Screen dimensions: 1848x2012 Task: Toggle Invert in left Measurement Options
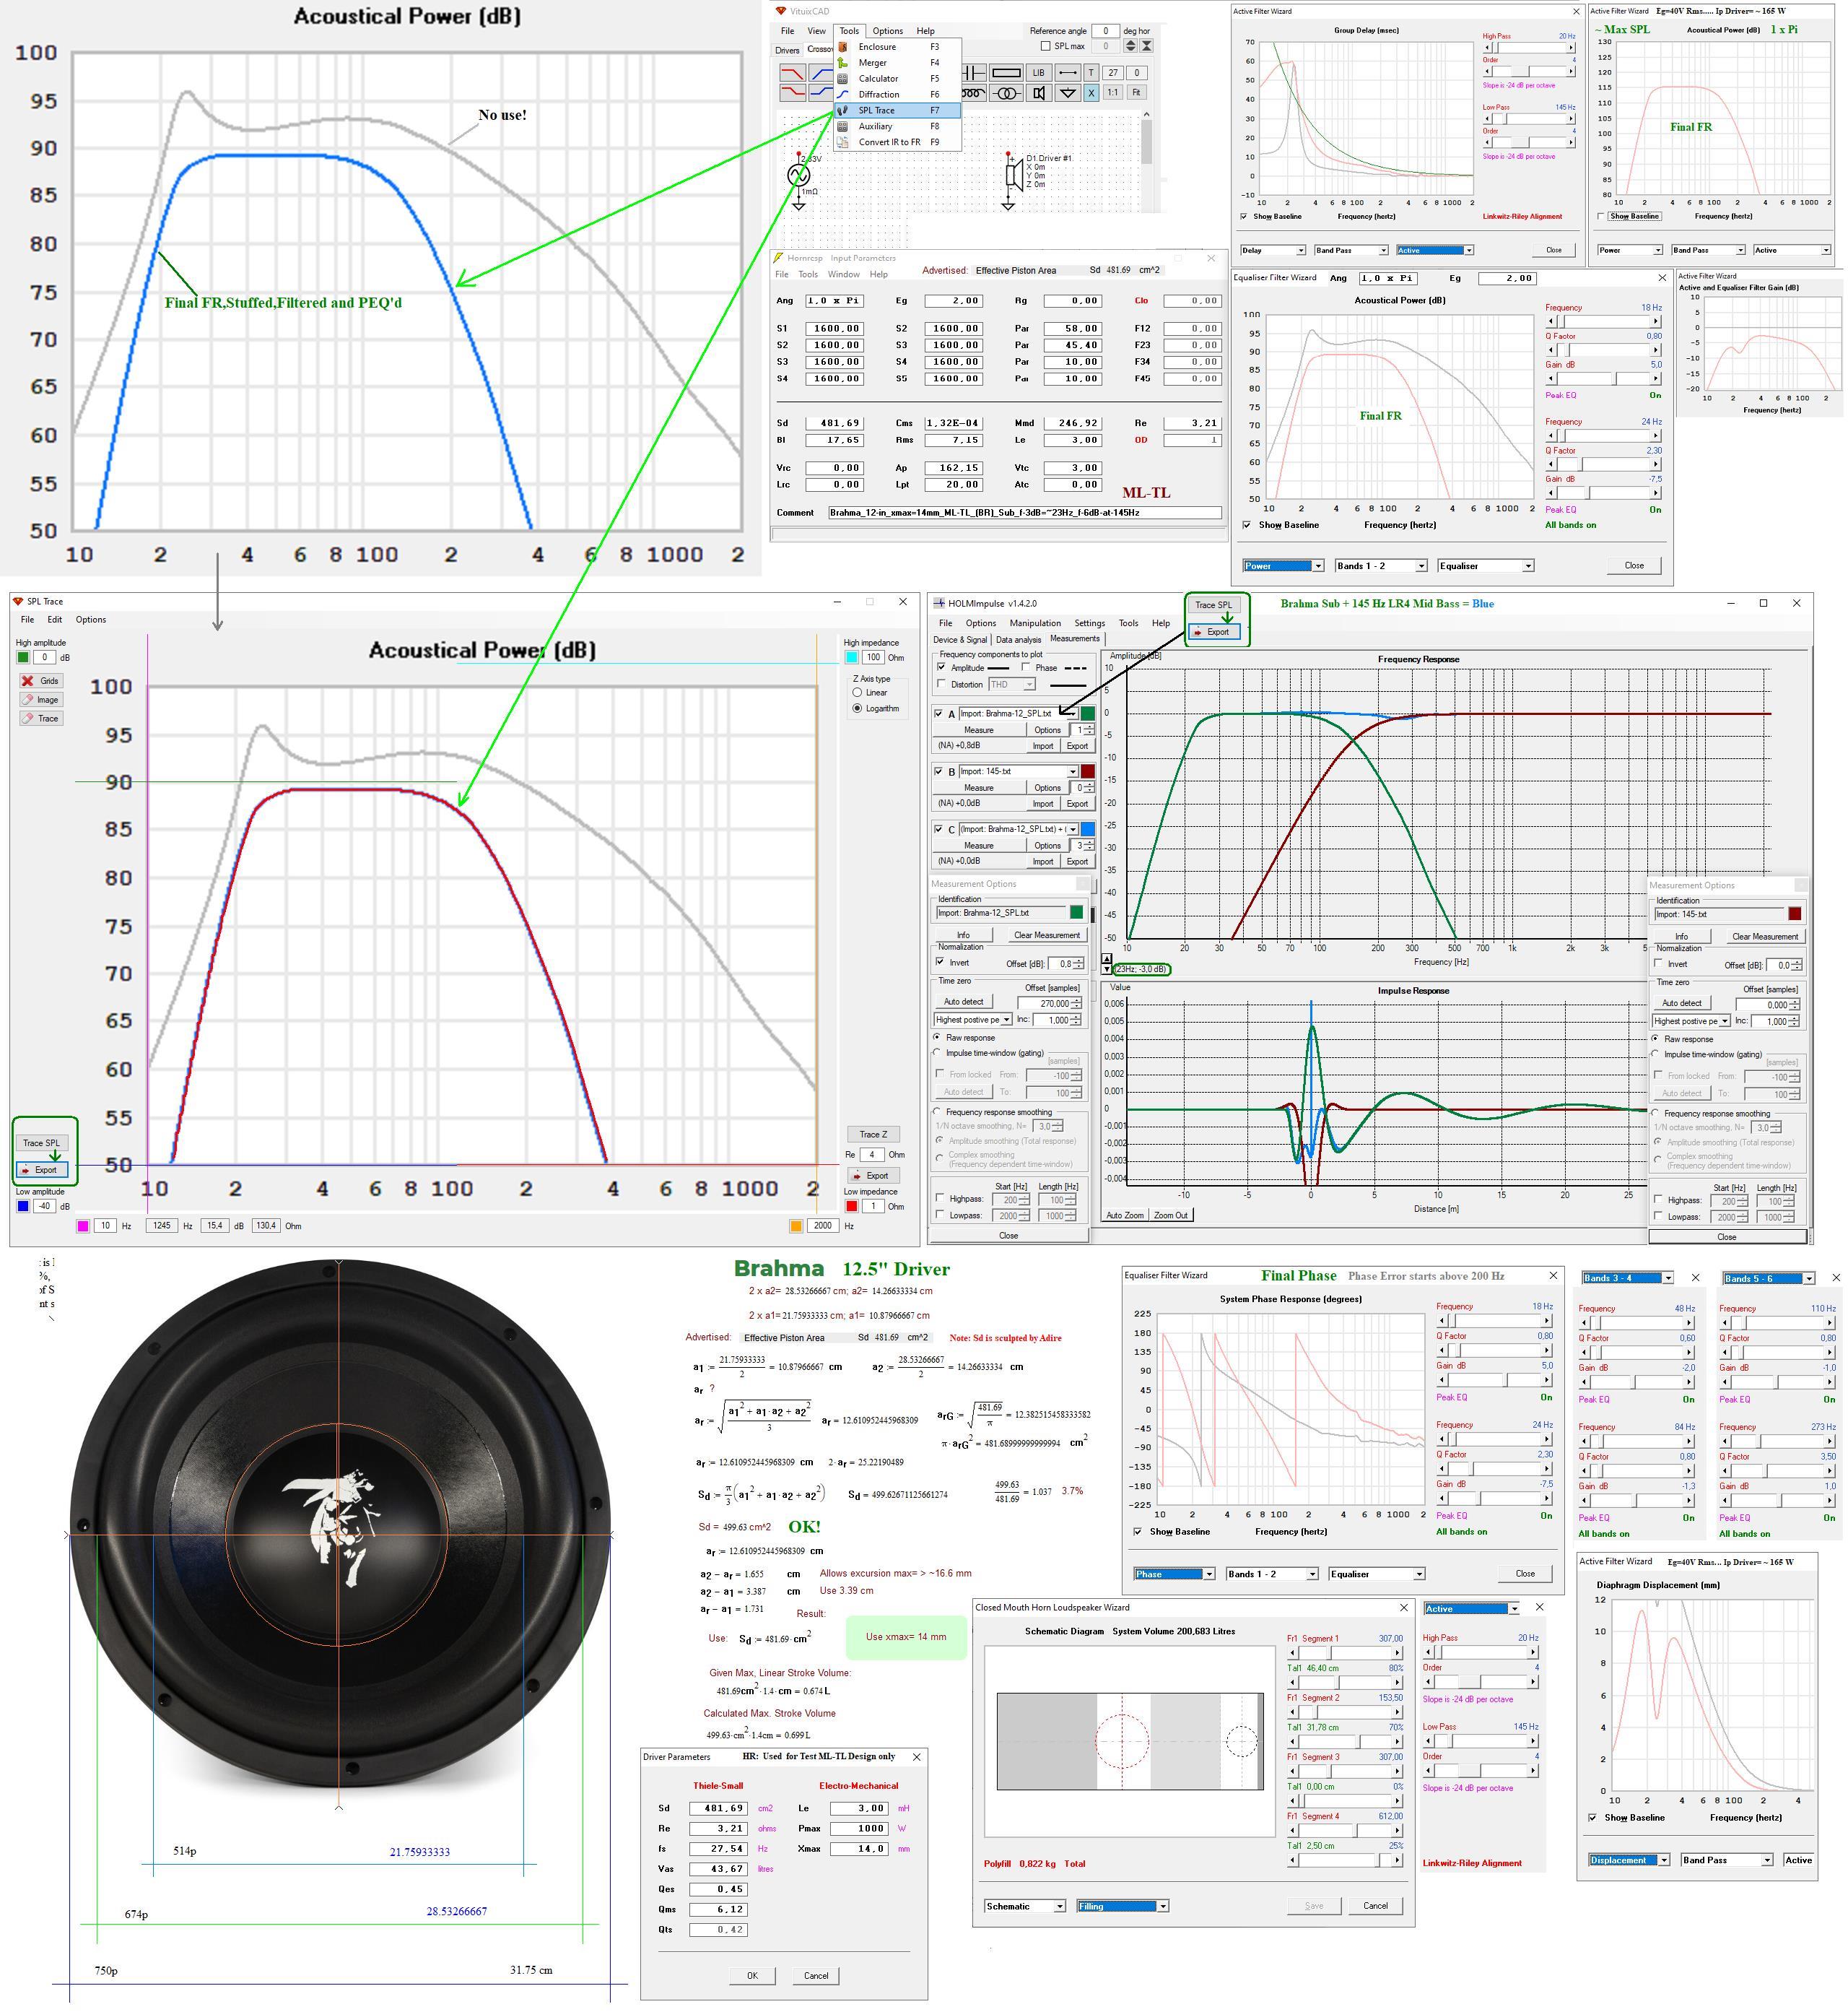pos(940,963)
